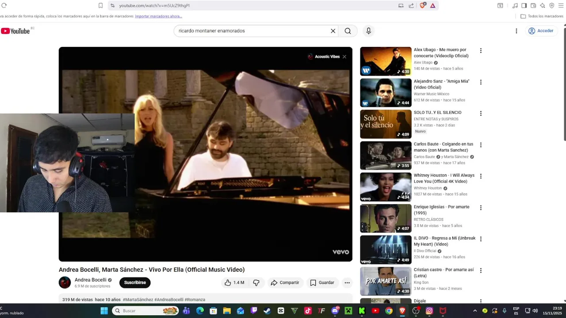Open Leo AI sparkle icon
This screenshot has width=566, height=318.
(x=543, y=5)
